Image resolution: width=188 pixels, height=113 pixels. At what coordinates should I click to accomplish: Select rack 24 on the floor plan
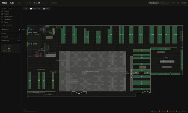176,35
